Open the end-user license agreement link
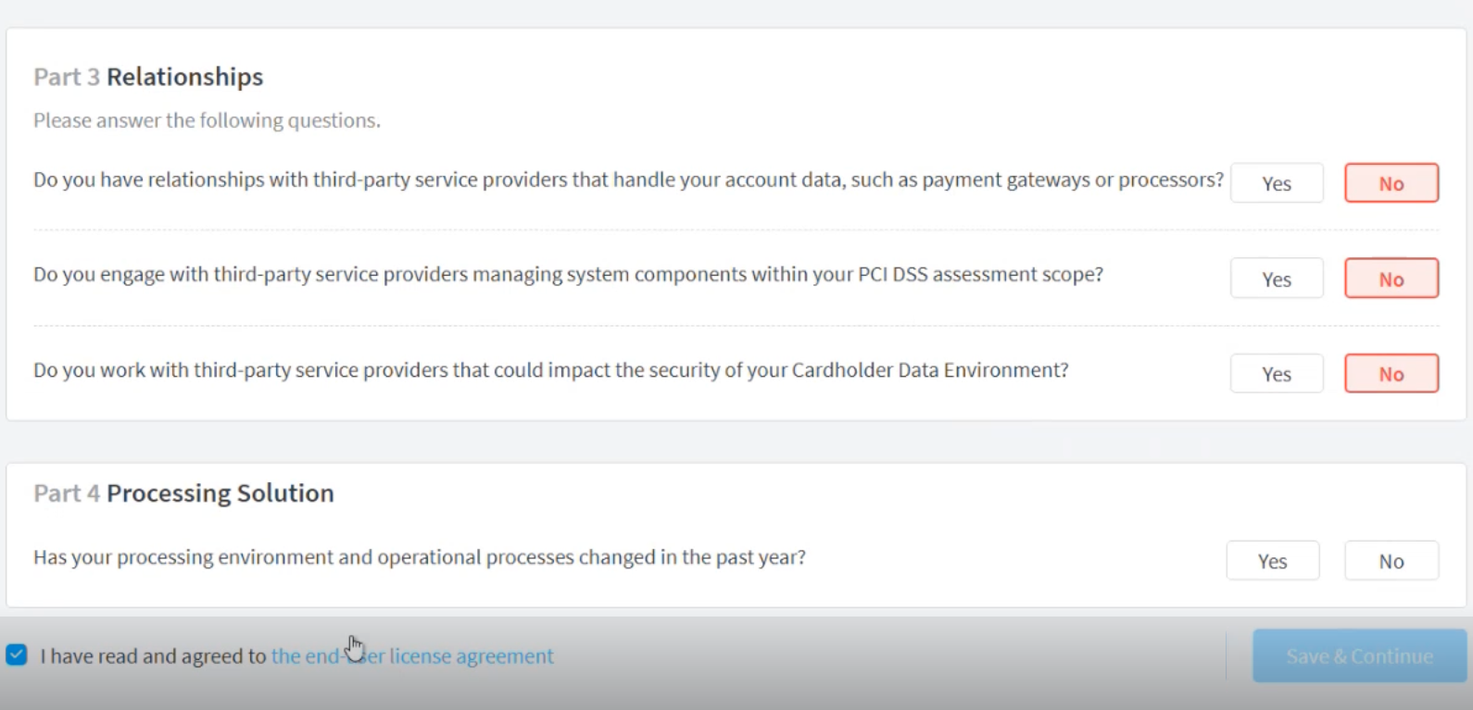 coord(412,656)
